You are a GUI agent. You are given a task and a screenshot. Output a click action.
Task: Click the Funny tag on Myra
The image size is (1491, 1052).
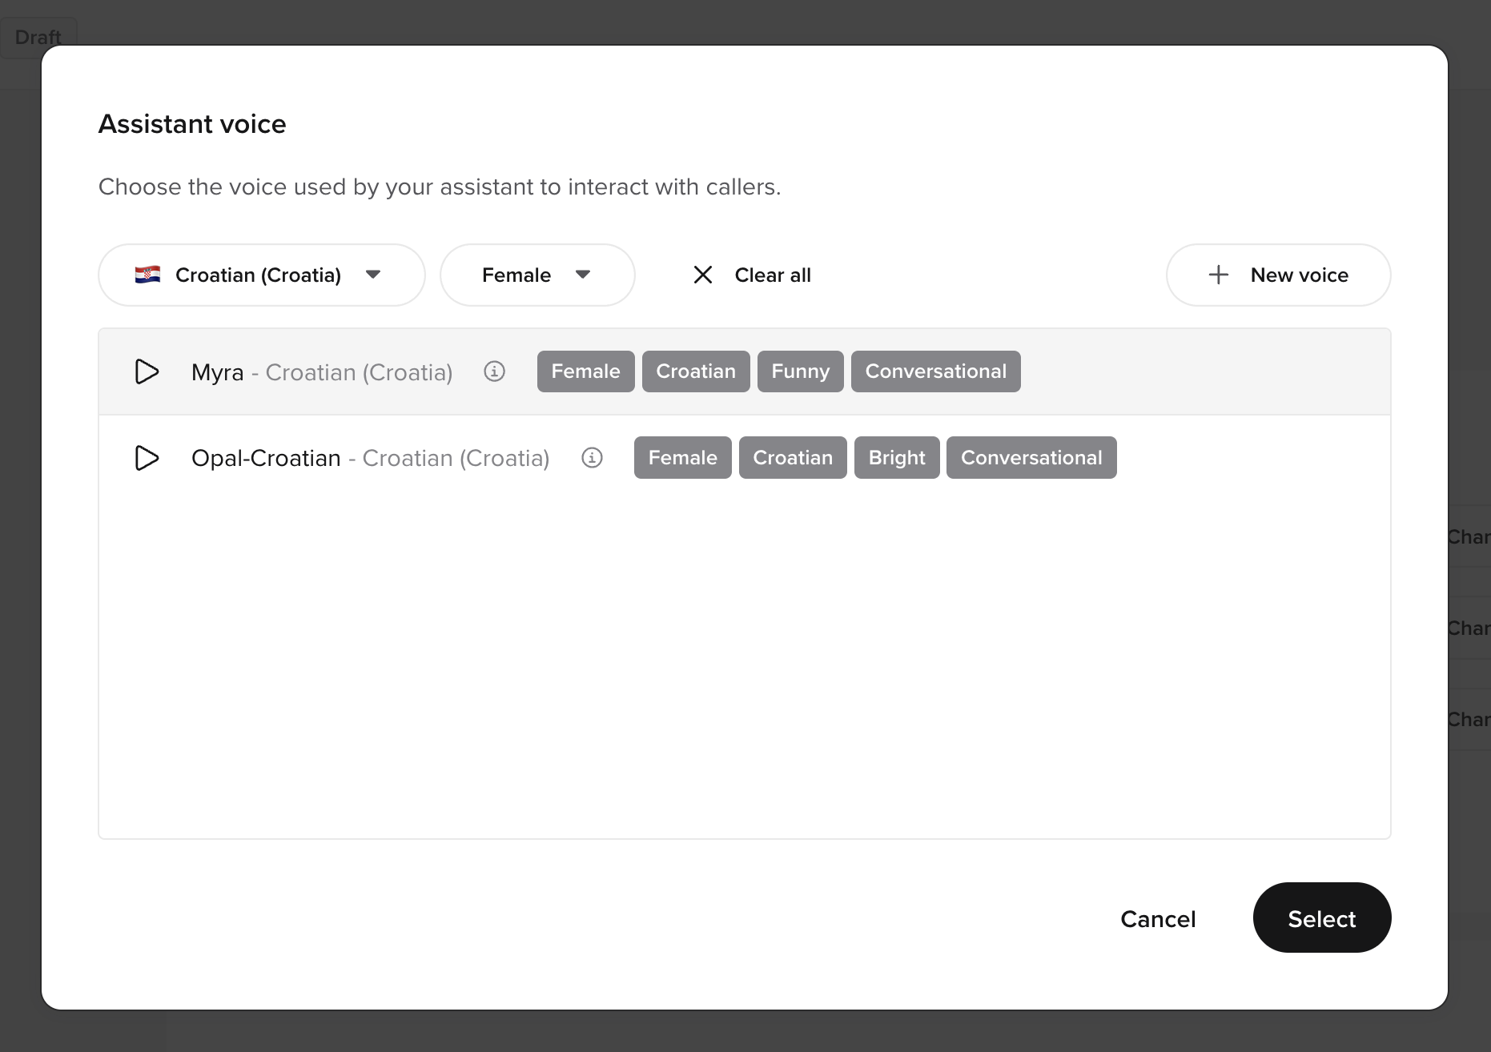(x=800, y=371)
